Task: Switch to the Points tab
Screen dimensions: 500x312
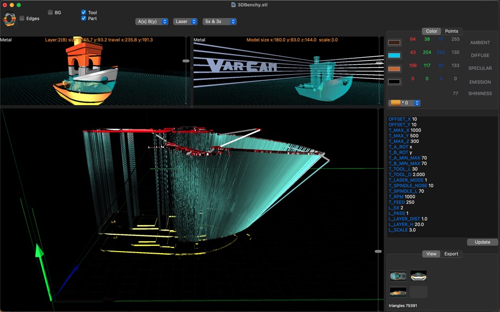Action: point(451,31)
